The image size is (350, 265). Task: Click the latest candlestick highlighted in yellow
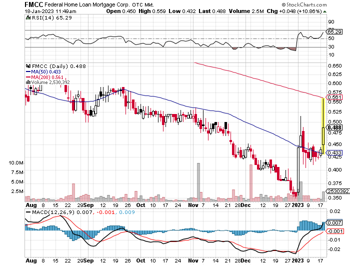(x=323, y=126)
